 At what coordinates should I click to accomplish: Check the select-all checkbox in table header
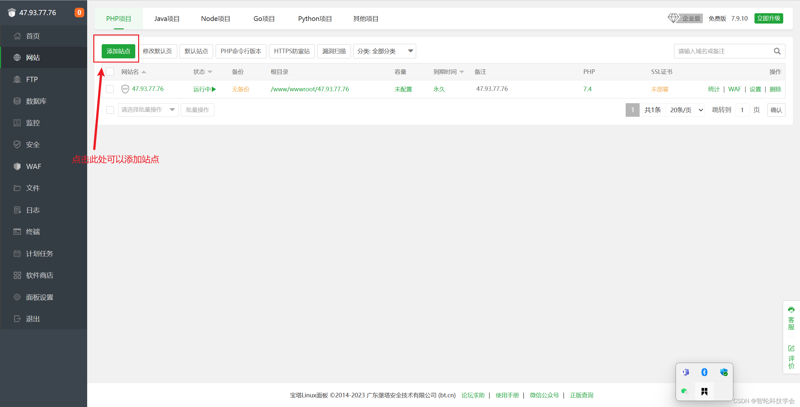(x=110, y=72)
